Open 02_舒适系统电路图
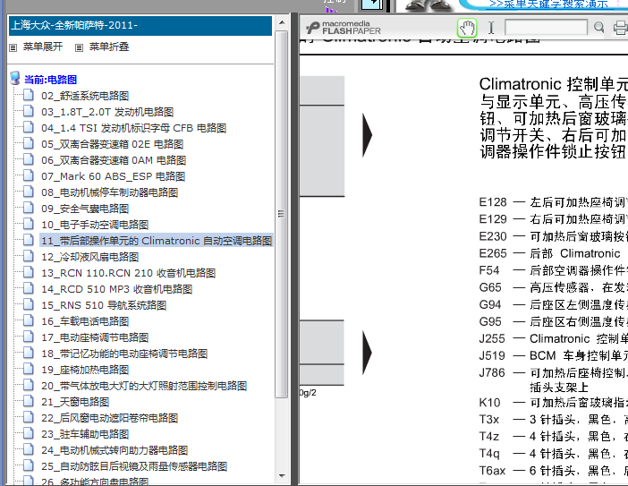This screenshot has width=628, height=486. 85,96
